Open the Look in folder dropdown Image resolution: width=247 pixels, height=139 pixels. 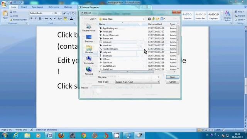click(144, 19)
